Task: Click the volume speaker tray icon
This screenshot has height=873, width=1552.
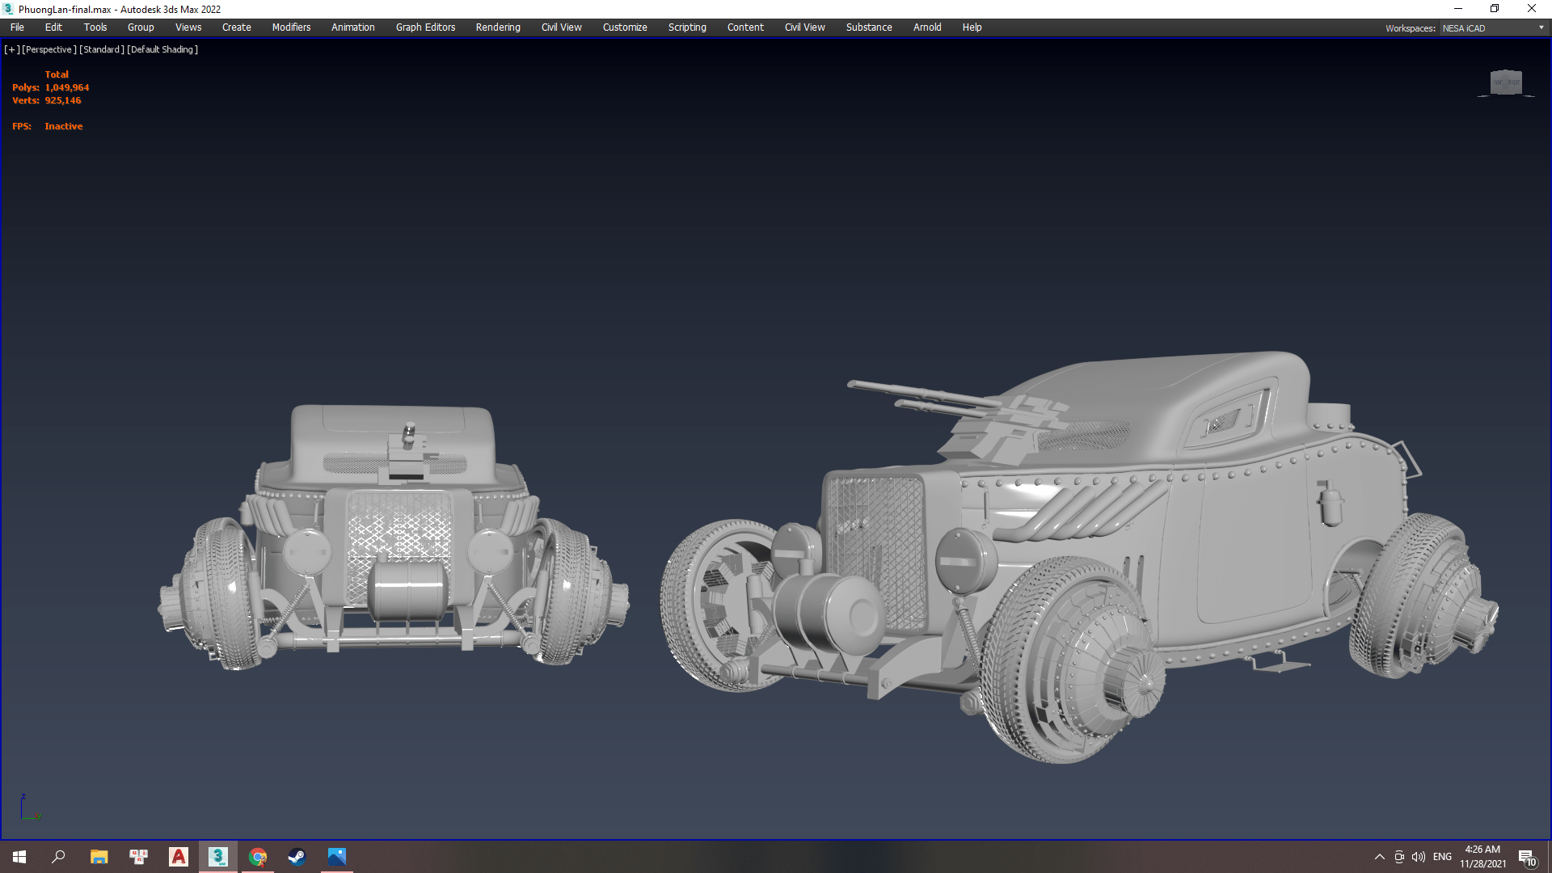Action: point(1419,857)
